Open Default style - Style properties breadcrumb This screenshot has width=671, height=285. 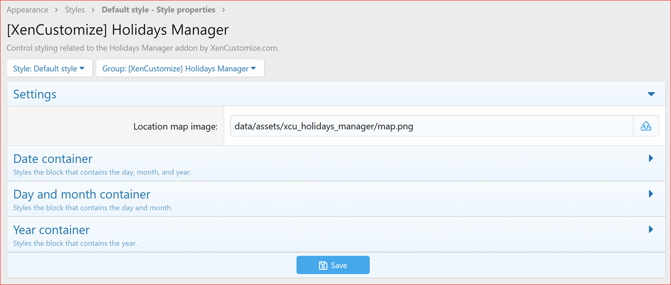tap(158, 10)
